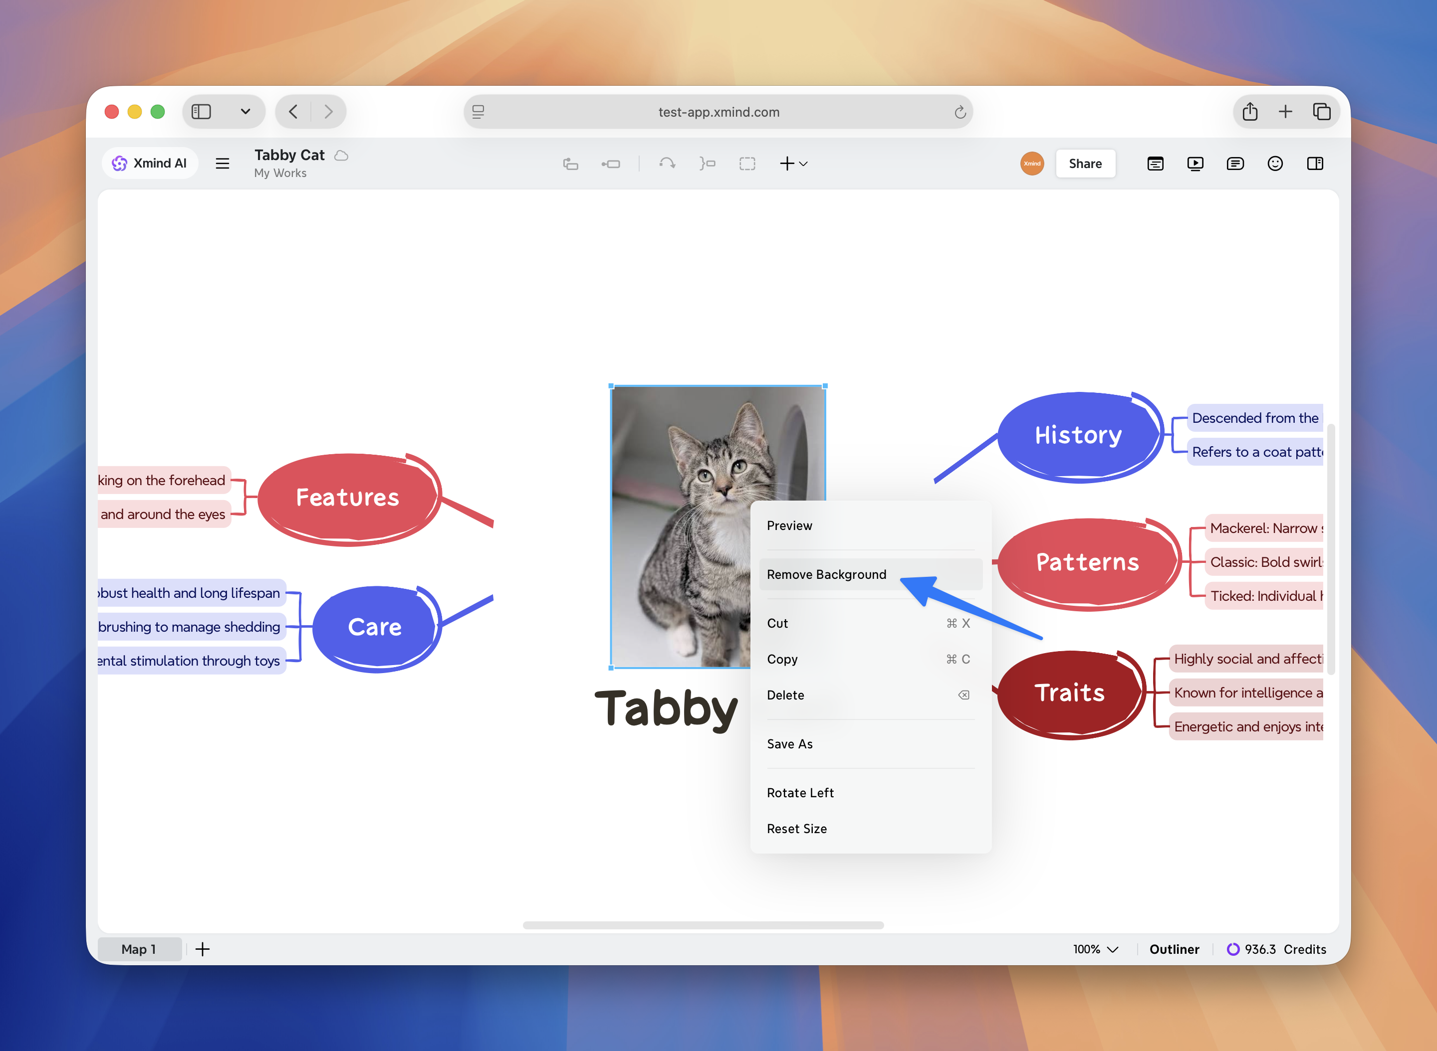The width and height of the screenshot is (1437, 1051).
Task: Select the 'Descended from the' subtopic
Action: coord(1255,418)
